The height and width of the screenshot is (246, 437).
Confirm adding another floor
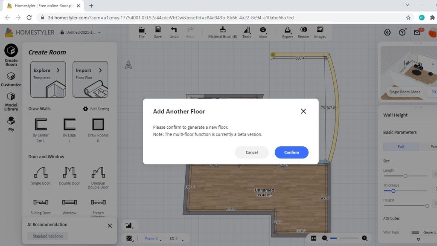[x=291, y=152]
